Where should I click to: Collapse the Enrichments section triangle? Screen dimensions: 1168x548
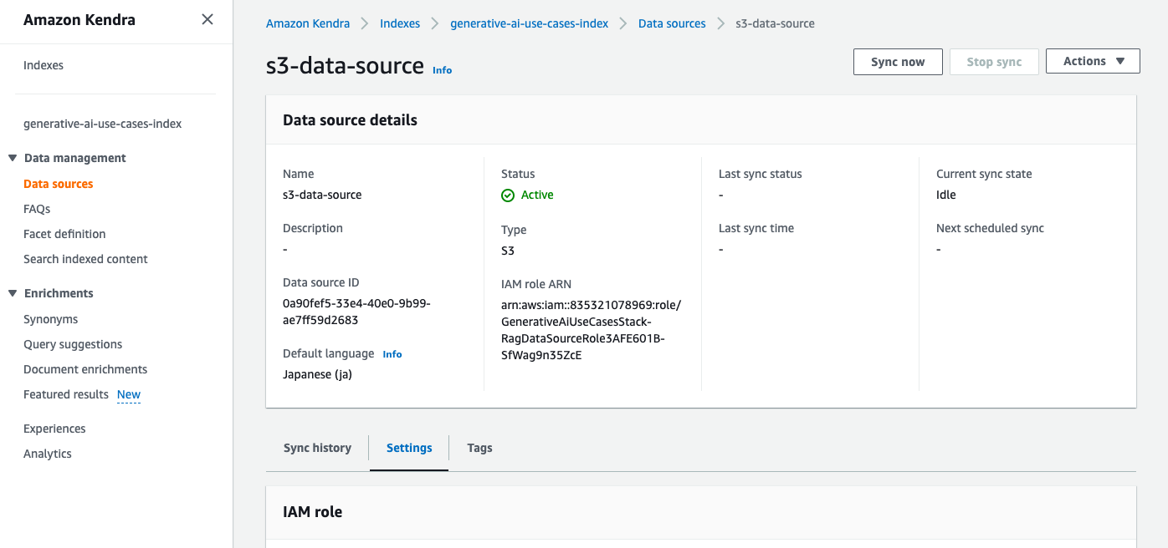tap(13, 293)
